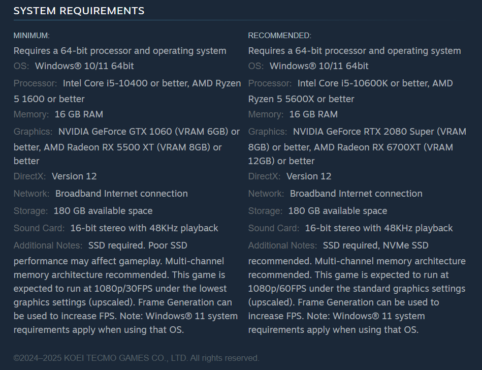Click '5 1600 or better' text
This screenshot has height=370, width=482.
point(49,99)
